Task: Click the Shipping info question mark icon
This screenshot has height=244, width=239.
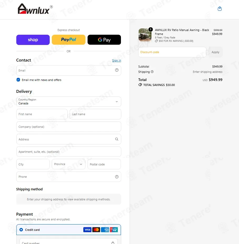Action: click(x=152, y=72)
